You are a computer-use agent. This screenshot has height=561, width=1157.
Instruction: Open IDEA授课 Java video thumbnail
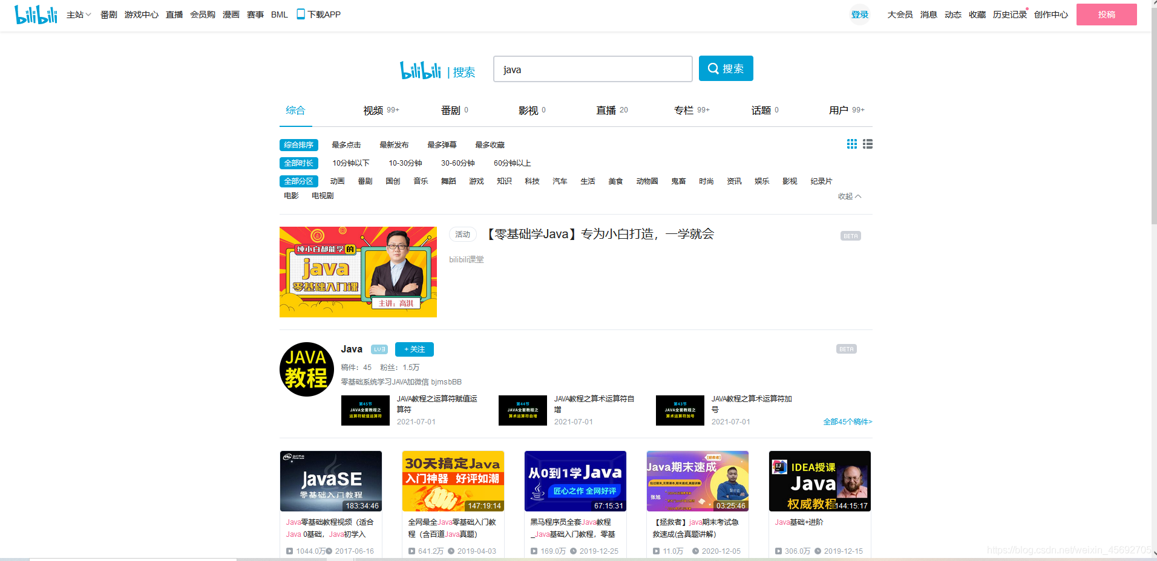820,481
